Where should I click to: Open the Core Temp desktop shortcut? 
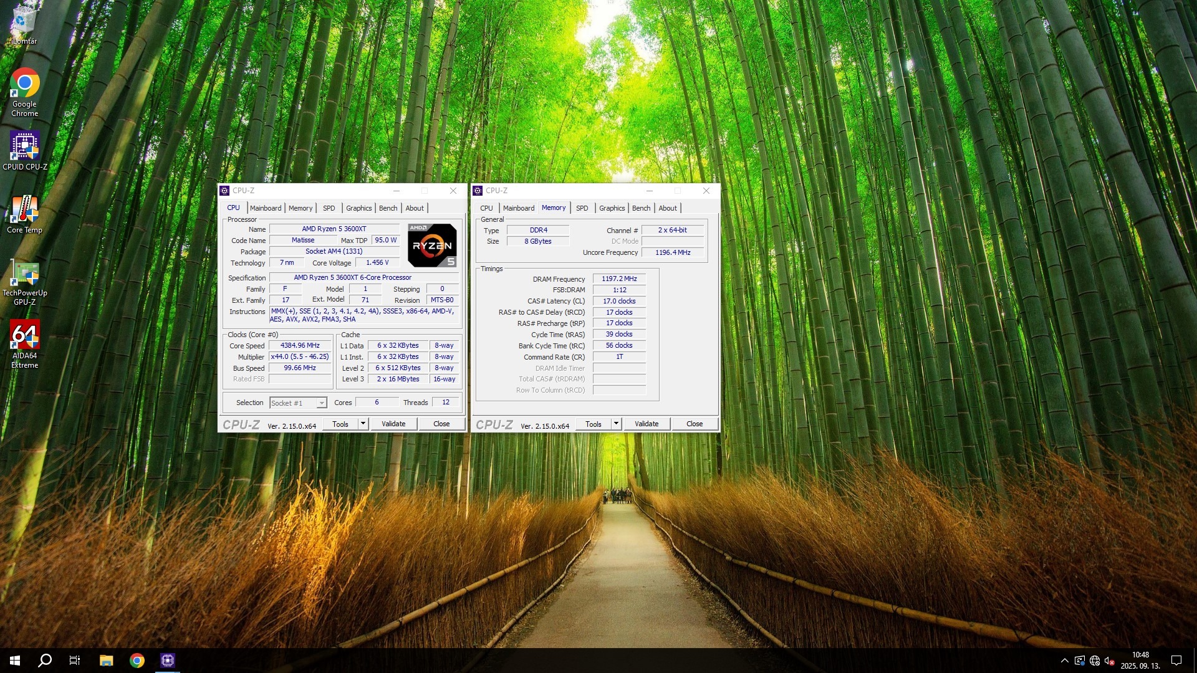(x=24, y=210)
